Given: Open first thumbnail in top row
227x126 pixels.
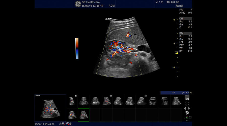Looking at the screenshot, I should click(x=72, y=101).
